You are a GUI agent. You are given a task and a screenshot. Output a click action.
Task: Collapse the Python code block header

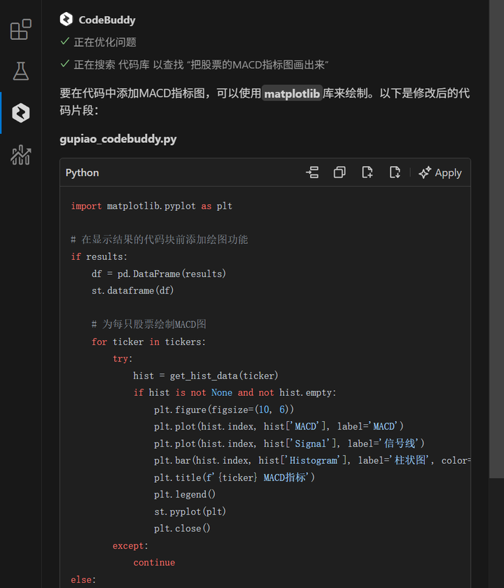(82, 172)
